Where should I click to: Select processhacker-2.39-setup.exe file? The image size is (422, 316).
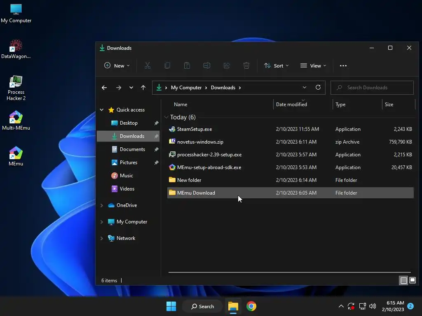tap(291, 155)
